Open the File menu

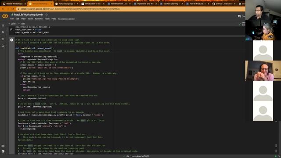click(x=12, y=19)
